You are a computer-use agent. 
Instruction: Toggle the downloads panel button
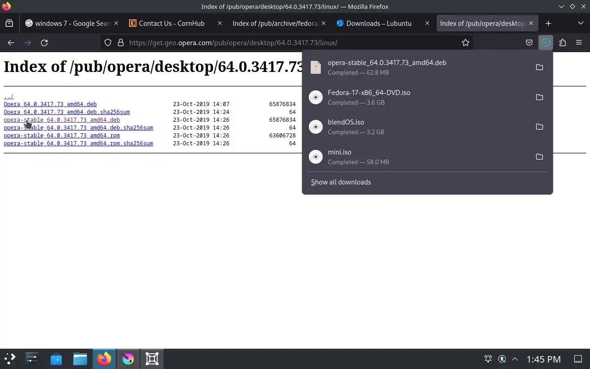tap(546, 42)
